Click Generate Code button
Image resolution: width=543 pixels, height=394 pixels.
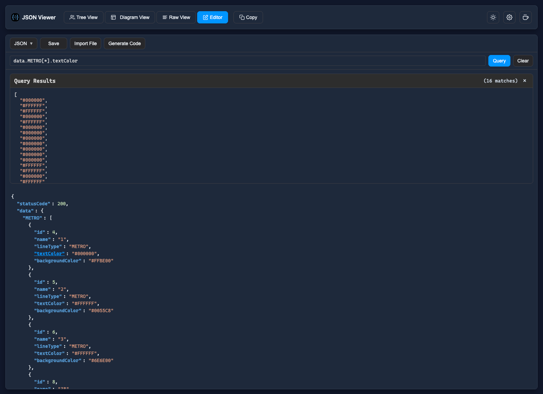pyautogui.click(x=125, y=43)
